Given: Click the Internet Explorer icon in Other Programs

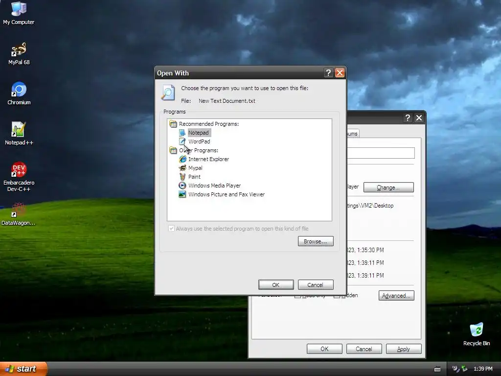Looking at the screenshot, I should click(x=182, y=159).
